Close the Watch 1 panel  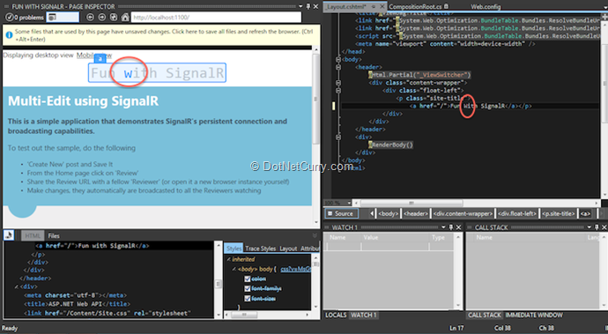(x=458, y=227)
